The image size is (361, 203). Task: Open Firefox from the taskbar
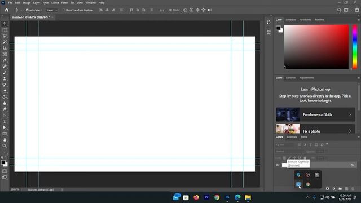(196, 197)
